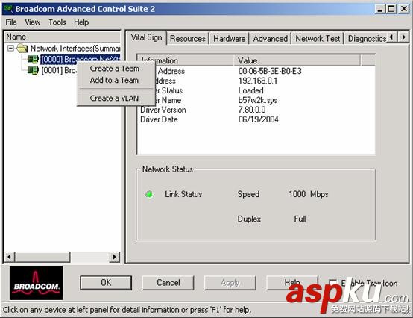Minimize the Broadcom Advanced Control Suite window

coord(379,9)
